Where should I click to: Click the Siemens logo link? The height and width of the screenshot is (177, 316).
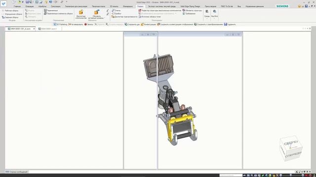282,6
